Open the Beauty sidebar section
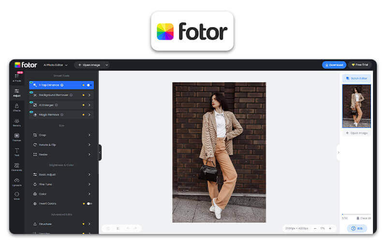 (x=17, y=122)
